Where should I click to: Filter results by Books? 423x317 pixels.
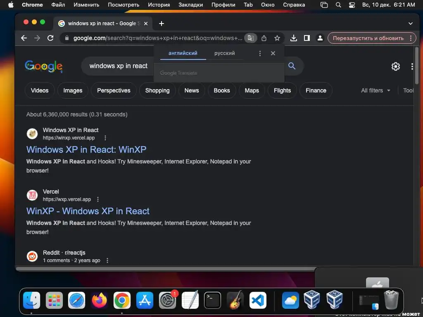pyautogui.click(x=222, y=90)
